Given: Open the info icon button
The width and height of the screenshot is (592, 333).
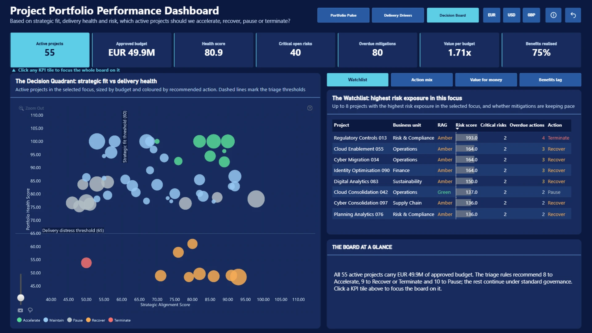Looking at the screenshot, I should (x=553, y=15).
